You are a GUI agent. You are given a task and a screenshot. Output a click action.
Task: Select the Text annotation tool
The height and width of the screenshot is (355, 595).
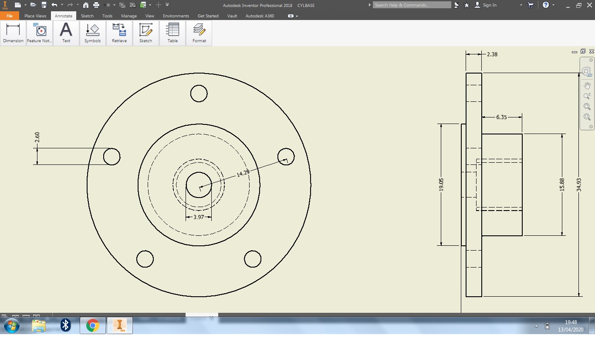coord(66,33)
